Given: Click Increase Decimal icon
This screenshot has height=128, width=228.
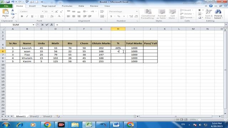Looking at the screenshot, I should pyautogui.click(x=131, y=16).
